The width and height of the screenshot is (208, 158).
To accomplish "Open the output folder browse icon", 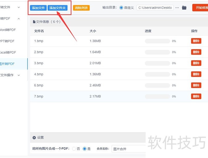I will 184,8.
